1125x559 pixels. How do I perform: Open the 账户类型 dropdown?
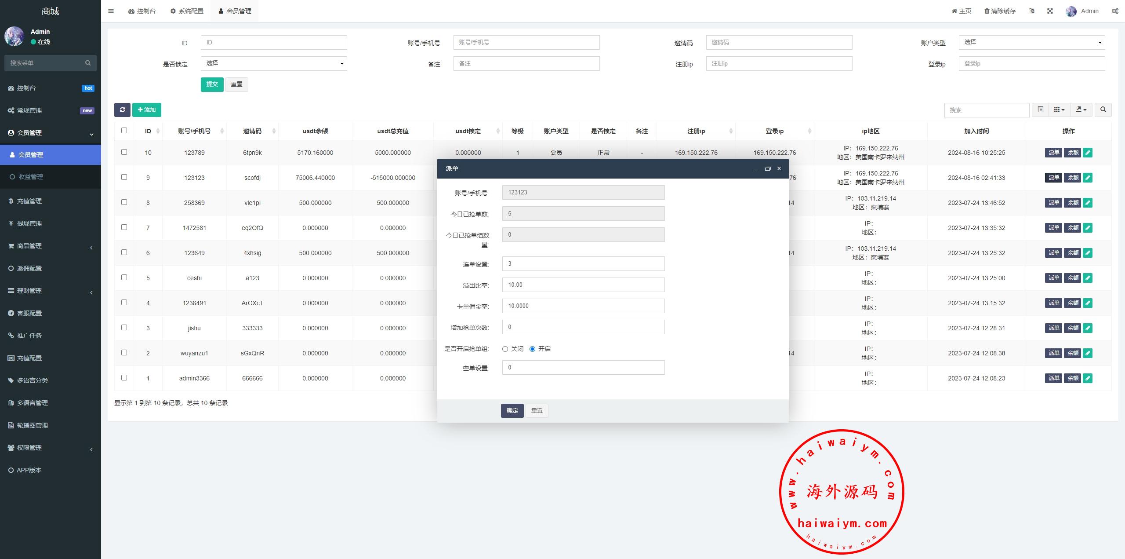[1031, 42]
